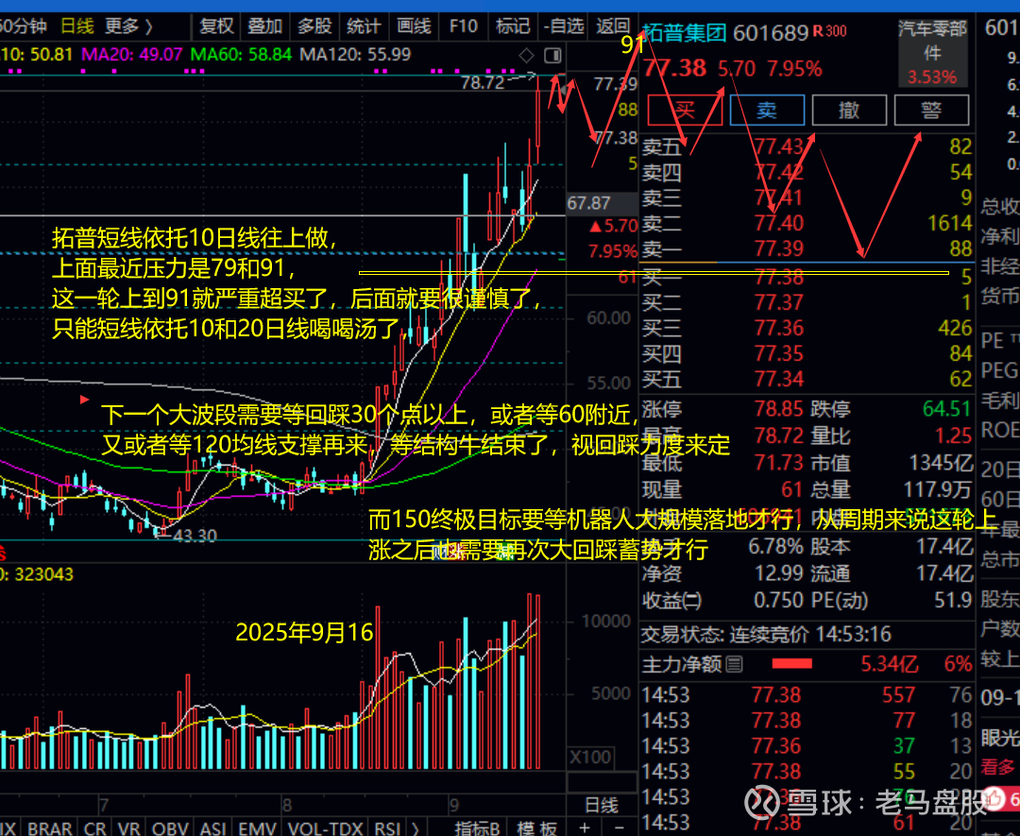Viewport: 1020px width, 836px height.
Task: Click the PE(动) 51.9 value
Action: click(953, 599)
